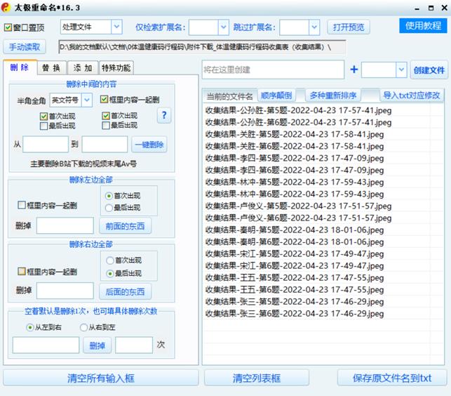The image size is (451, 396).
Task: Toggle left 最后出现 checkbox under 半角全角
Action: click(43, 126)
